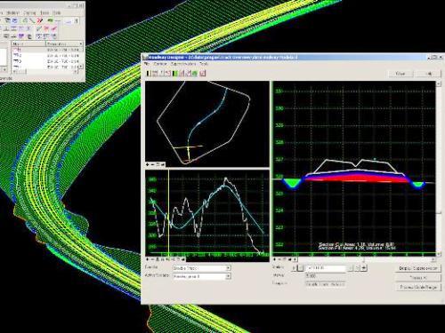Click the Close button in Roadway Designer
Image resolution: width=445 pixels, height=333 pixels.
click(x=400, y=74)
